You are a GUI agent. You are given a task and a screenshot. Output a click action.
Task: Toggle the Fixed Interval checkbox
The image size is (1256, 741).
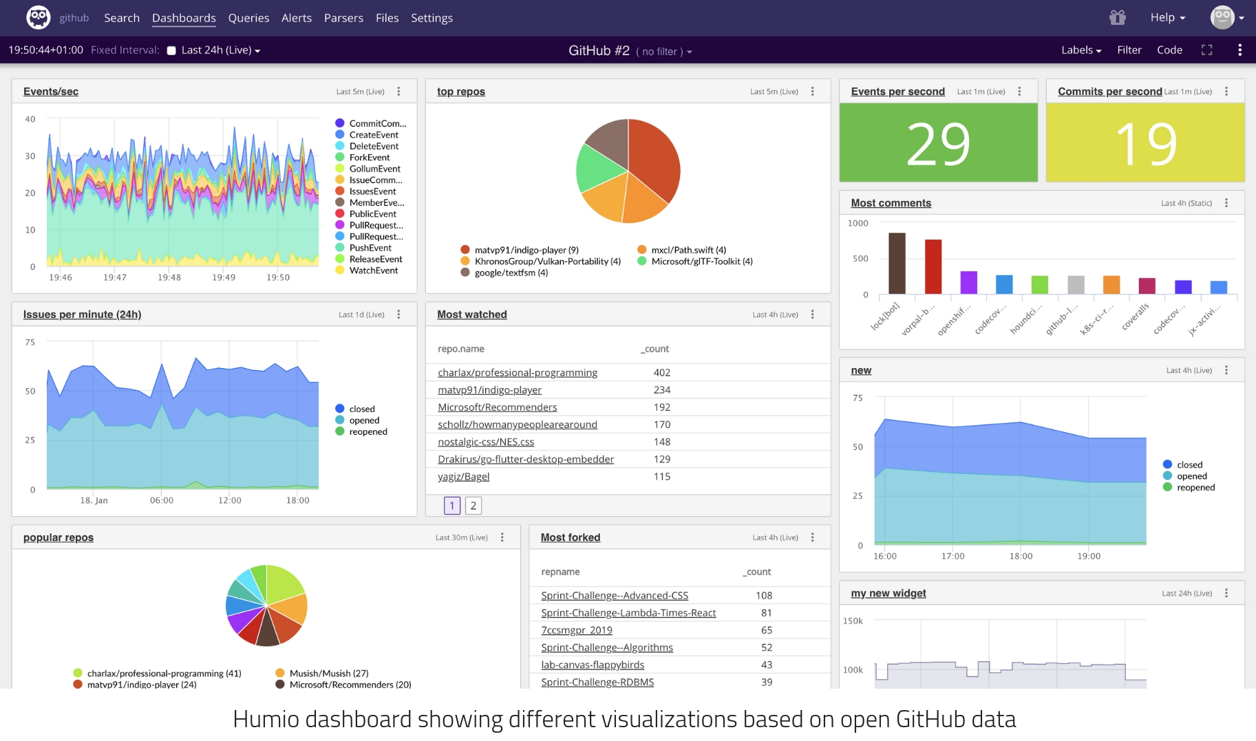[x=171, y=50]
